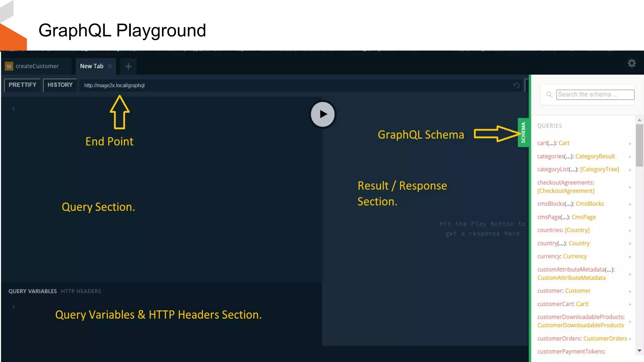644x362 pixels.
Task: Open the categories CategoryResult query
Action: (576, 156)
